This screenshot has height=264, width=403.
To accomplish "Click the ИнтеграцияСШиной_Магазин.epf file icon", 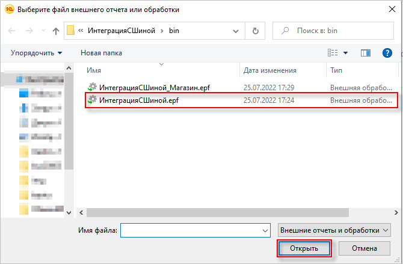I will pos(92,87).
